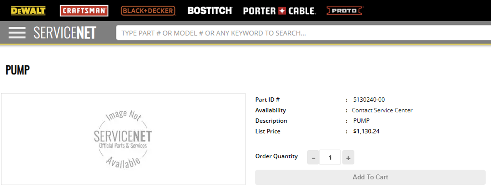Click the PUMP description value
491x187 pixels.
[x=361, y=121]
